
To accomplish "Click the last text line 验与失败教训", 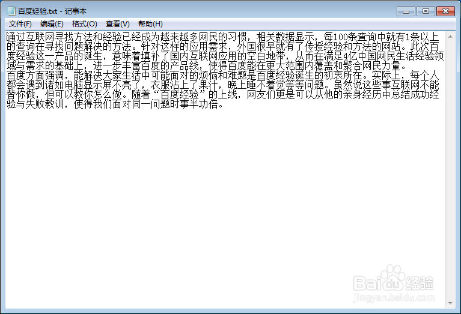I will click(115, 104).
